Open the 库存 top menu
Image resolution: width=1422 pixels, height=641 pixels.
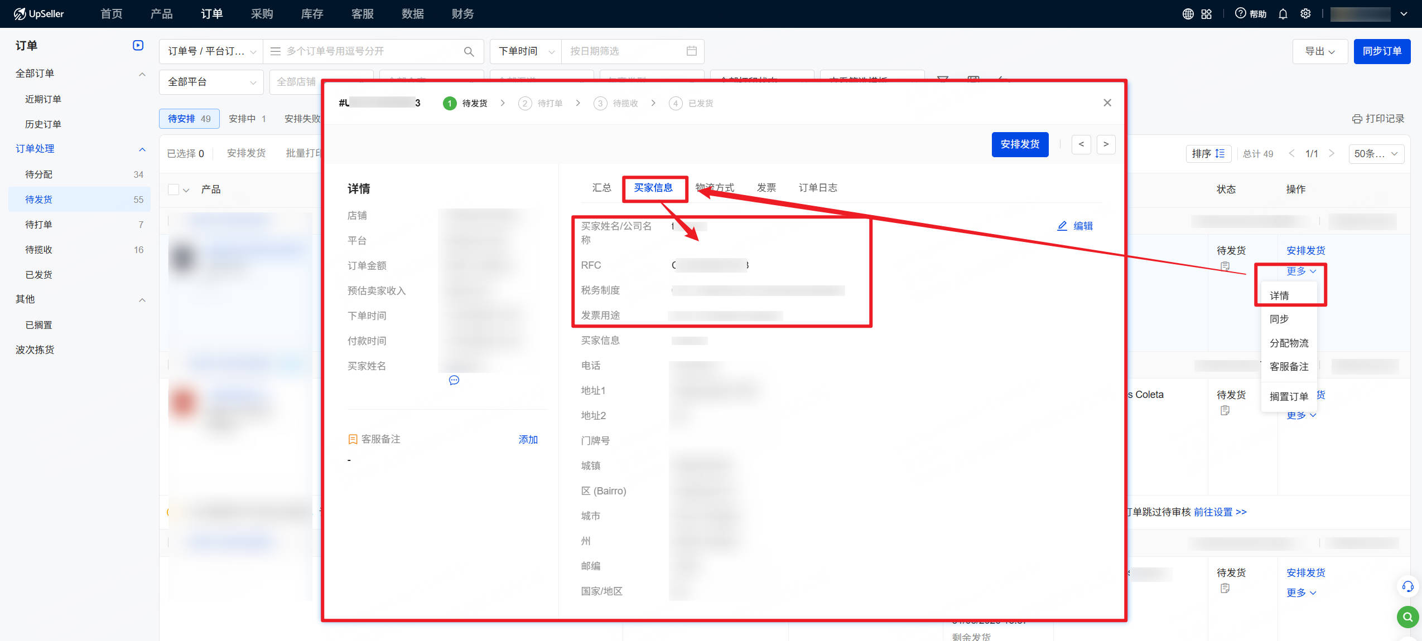tap(312, 14)
